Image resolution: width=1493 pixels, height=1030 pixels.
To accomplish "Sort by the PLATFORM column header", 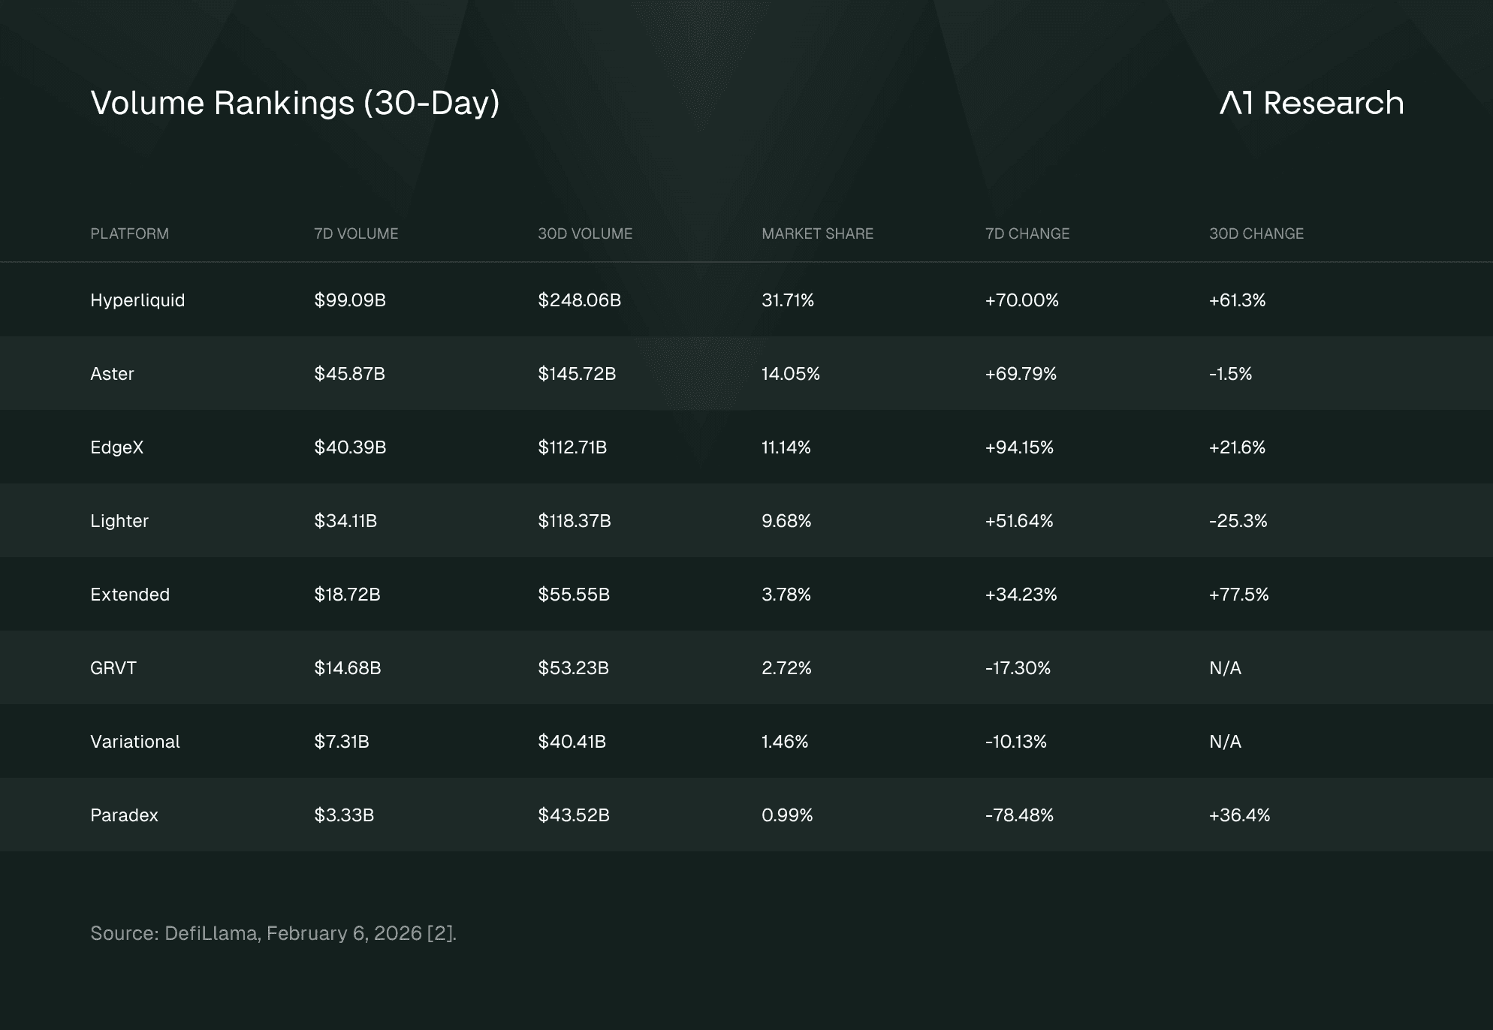I will click(x=129, y=233).
